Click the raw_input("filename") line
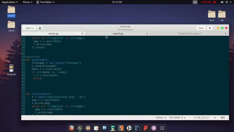Screen dimensions: 234x132 click(56, 63)
